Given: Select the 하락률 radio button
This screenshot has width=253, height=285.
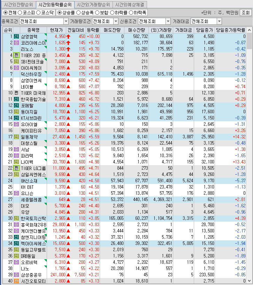Looking at the screenshot, I should click(x=112, y=13).
